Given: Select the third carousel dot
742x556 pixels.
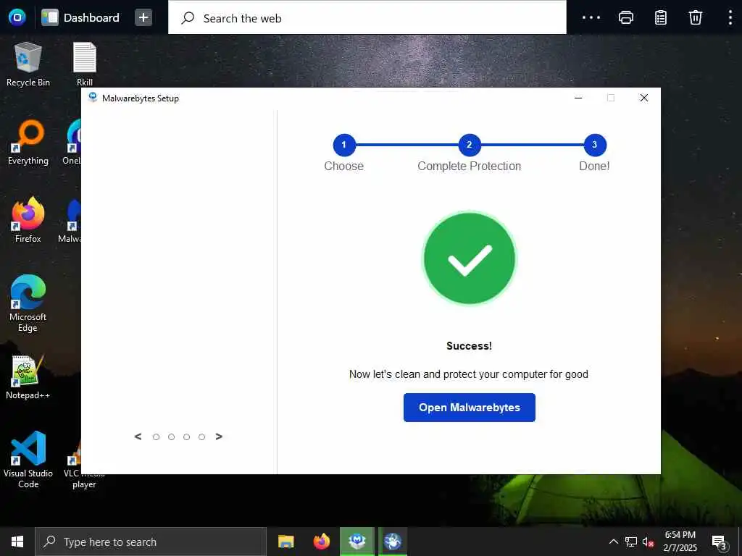Looking at the screenshot, I should [x=186, y=437].
